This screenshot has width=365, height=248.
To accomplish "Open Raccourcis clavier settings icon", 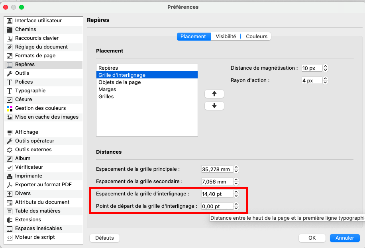I will click(x=10, y=38).
